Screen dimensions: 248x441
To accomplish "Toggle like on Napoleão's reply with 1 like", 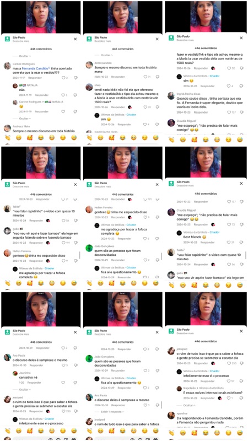I will click(229, 398).
